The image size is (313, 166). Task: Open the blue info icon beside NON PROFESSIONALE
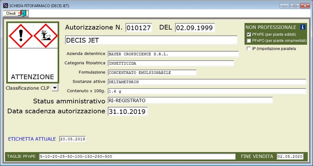pos(302,27)
